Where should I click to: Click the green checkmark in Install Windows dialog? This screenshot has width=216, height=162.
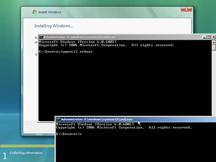(x=36, y=55)
